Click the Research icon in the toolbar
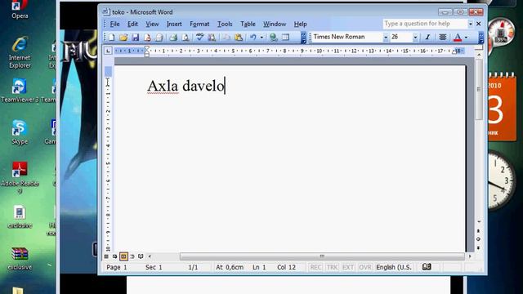This screenshot has width=523, height=294. (212, 38)
